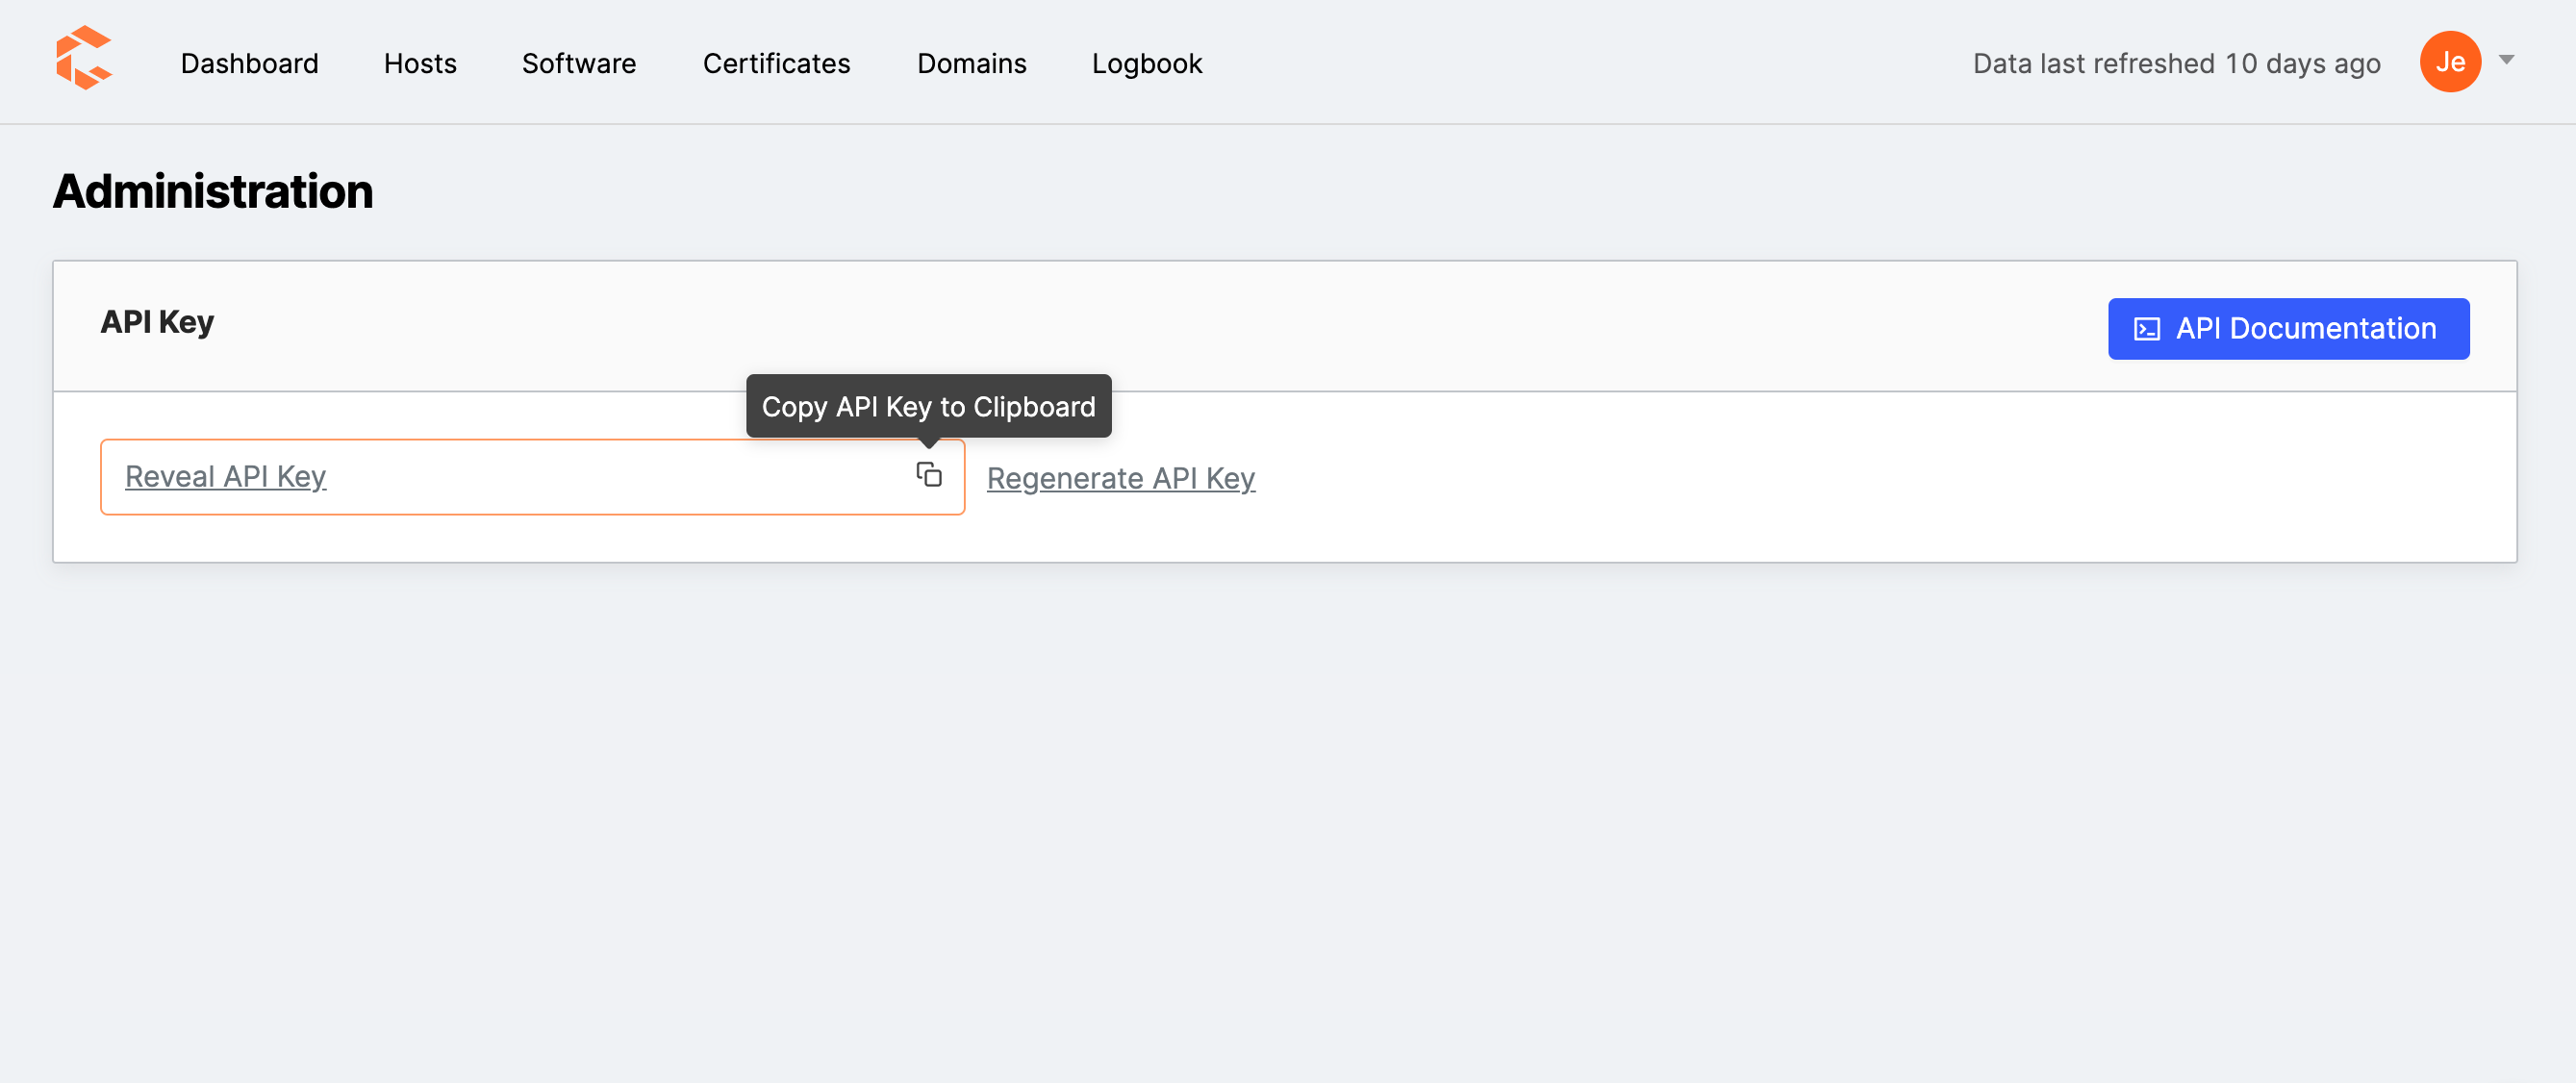Toggle visibility of API Key
This screenshot has height=1083, width=2576.
225,477
